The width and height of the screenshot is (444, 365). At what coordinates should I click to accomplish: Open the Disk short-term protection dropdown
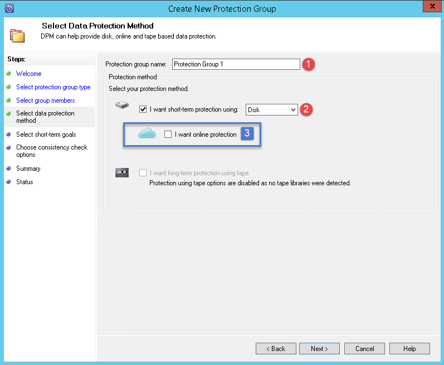point(271,109)
